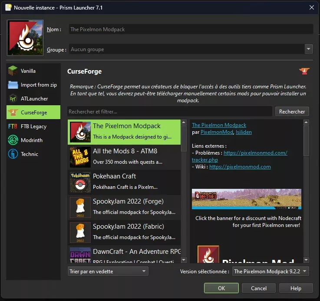Image resolution: width=320 pixels, height=301 pixels.
Task: Select the 'Pokehaan Craft' title text
Action: pyautogui.click(x=114, y=176)
